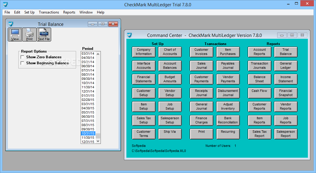Open Customer Terms
Image resolution: width=316 pixels, height=173 pixels.
point(144,134)
